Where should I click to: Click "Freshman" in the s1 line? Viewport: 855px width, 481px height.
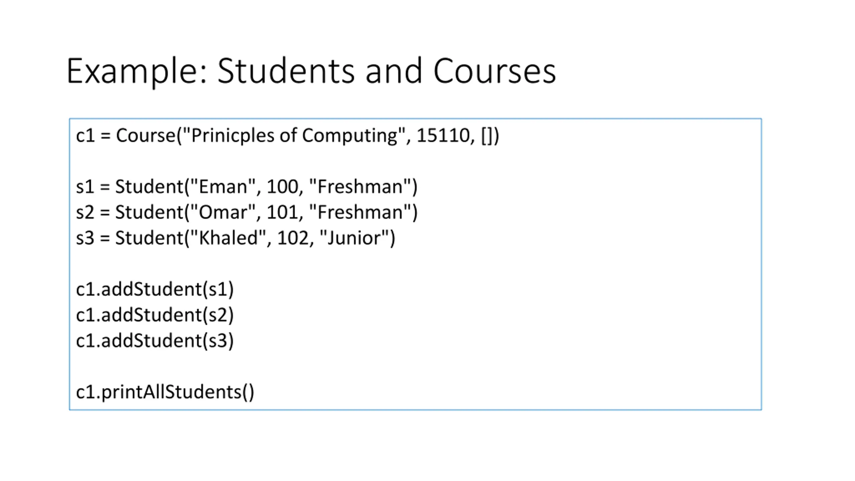tap(360, 186)
